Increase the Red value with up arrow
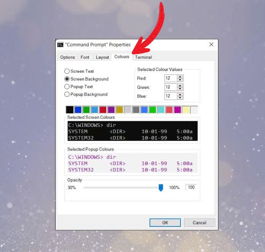The width and height of the screenshot is (265, 252). [x=180, y=77]
